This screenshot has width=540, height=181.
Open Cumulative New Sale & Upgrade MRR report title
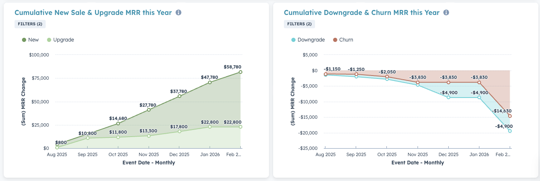(x=93, y=12)
